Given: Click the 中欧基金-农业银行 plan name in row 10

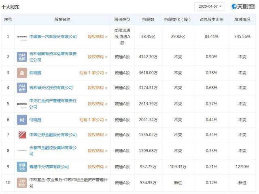Looking at the screenshot, I should (x=68, y=183).
